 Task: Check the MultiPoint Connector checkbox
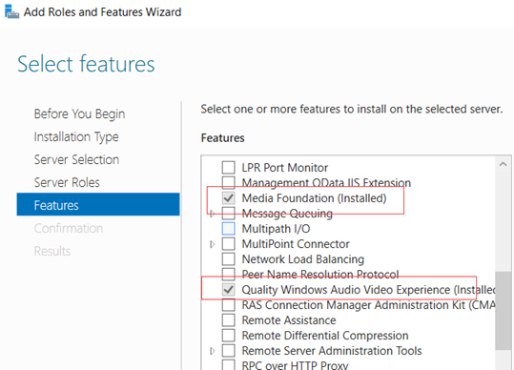coord(229,244)
